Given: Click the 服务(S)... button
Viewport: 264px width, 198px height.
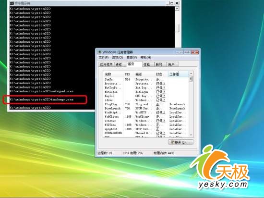Looking at the screenshot, I should 180,142.
